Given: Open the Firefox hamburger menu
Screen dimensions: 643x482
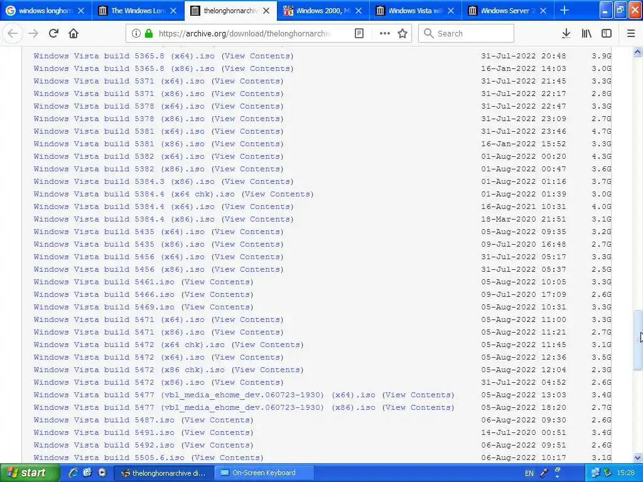Looking at the screenshot, I should pyautogui.click(x=631, y=34).
